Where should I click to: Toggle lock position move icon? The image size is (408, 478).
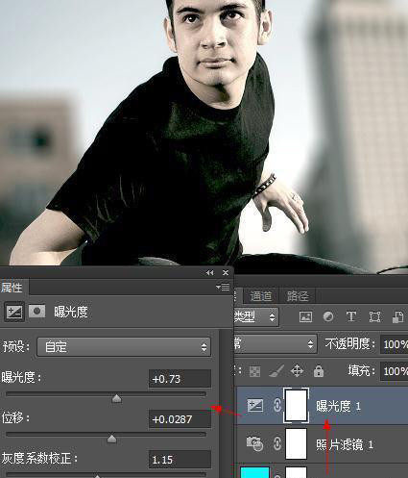pos(297,371)
